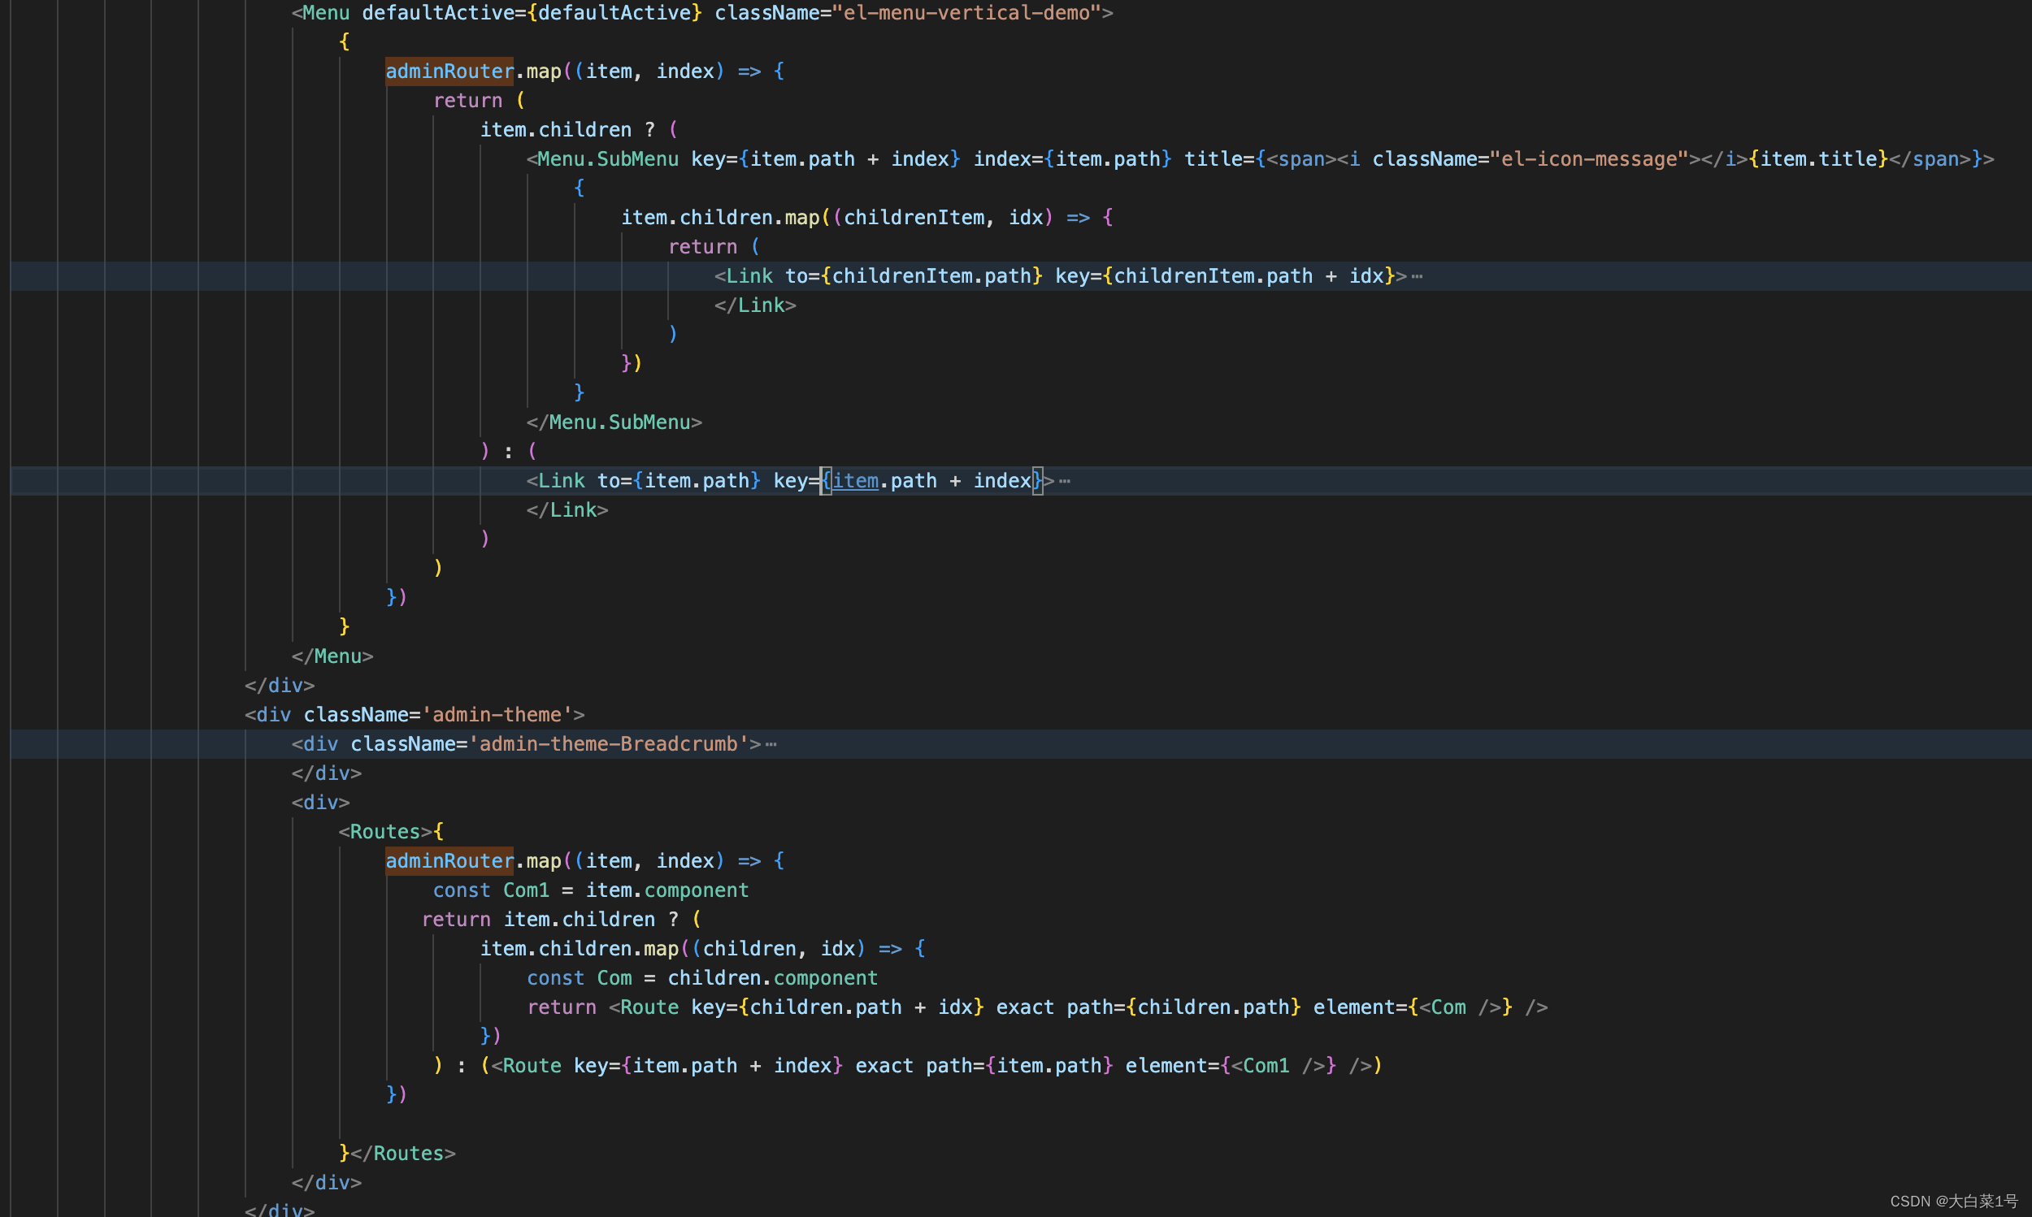Click defaultActive attribute name on the Menu tag
The image size is (2032, 1217).
(x=438, y=13)
